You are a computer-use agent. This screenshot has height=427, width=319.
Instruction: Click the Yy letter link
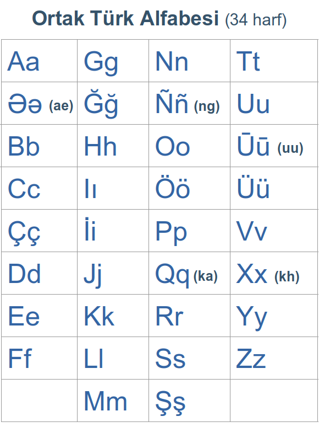pyautogui.click(x=252, y=318)
